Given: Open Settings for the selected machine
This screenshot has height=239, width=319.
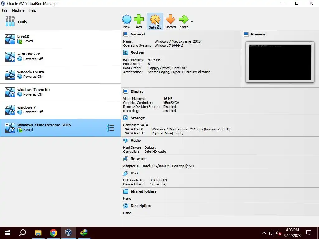Looking at the screenshot, I should tap(155, 21).
